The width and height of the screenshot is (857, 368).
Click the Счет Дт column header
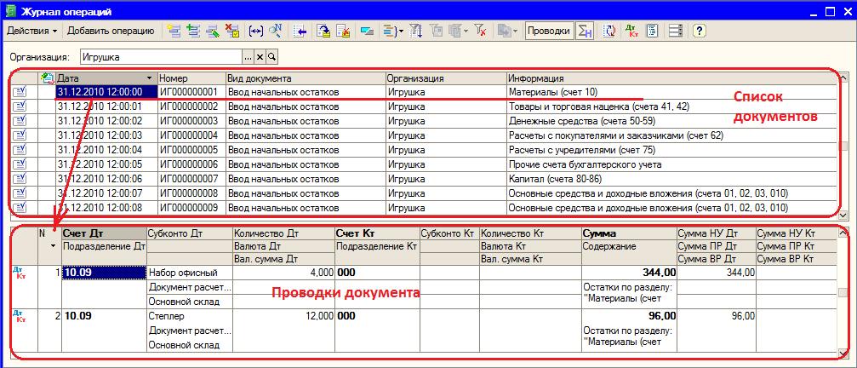(x=104, y=233)
